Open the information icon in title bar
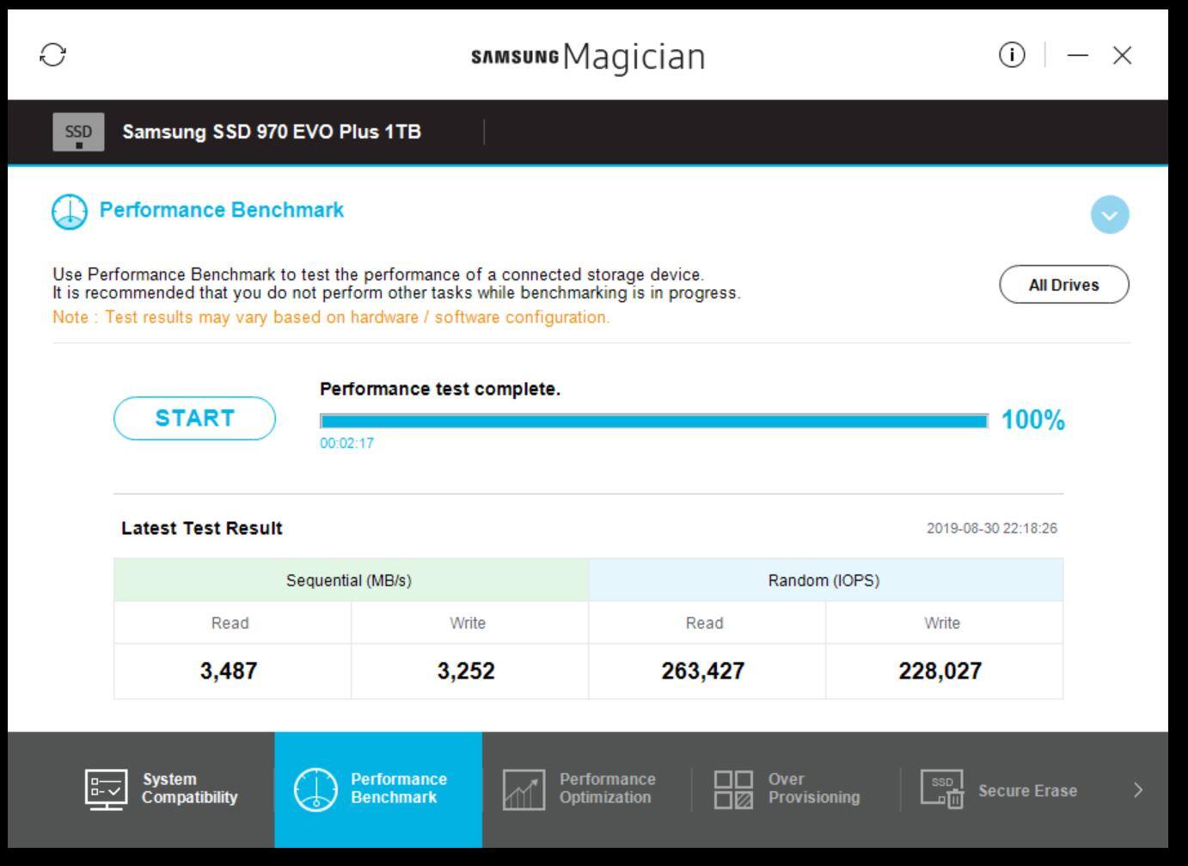1188x866 pixels. pos(1012,55)
